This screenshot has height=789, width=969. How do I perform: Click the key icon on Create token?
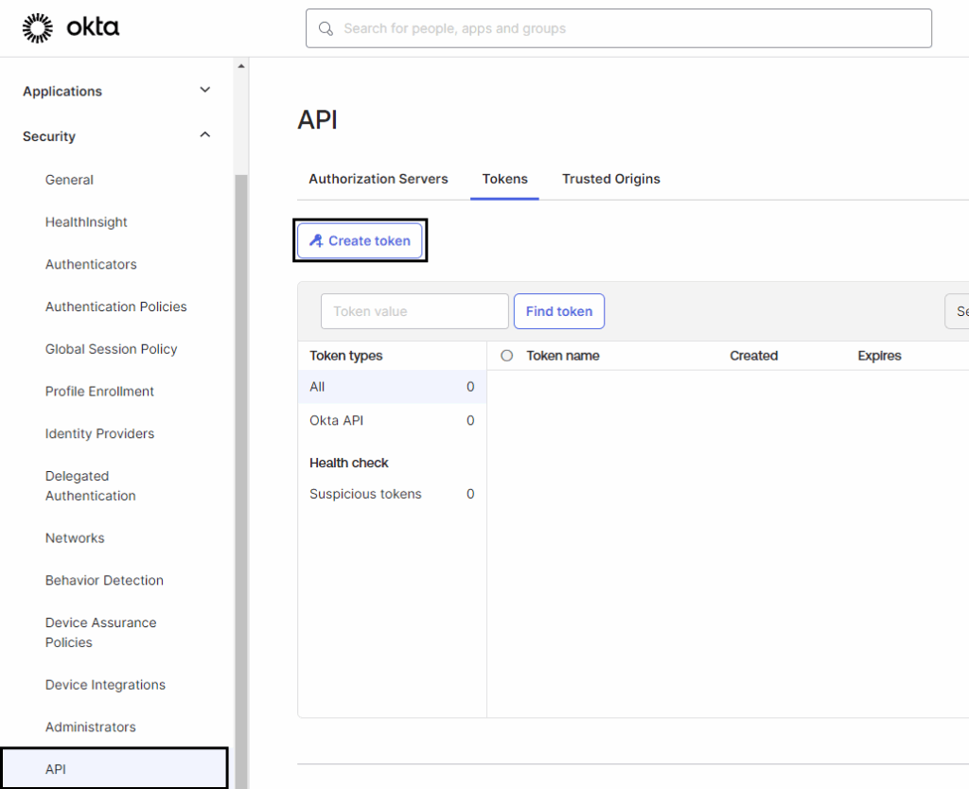(x=316, y=240)
